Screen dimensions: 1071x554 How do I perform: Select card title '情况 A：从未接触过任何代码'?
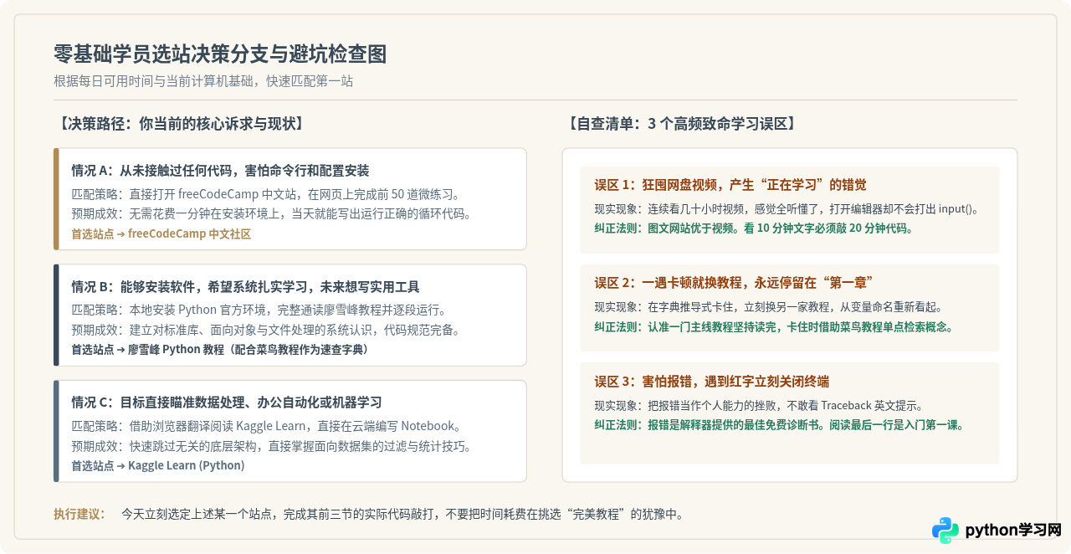pyautogui.click(x=220, y=170)
